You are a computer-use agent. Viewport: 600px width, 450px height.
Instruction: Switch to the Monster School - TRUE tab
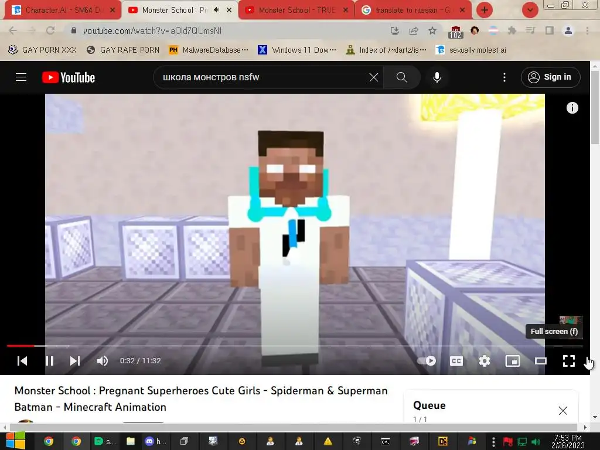point(295,10)
